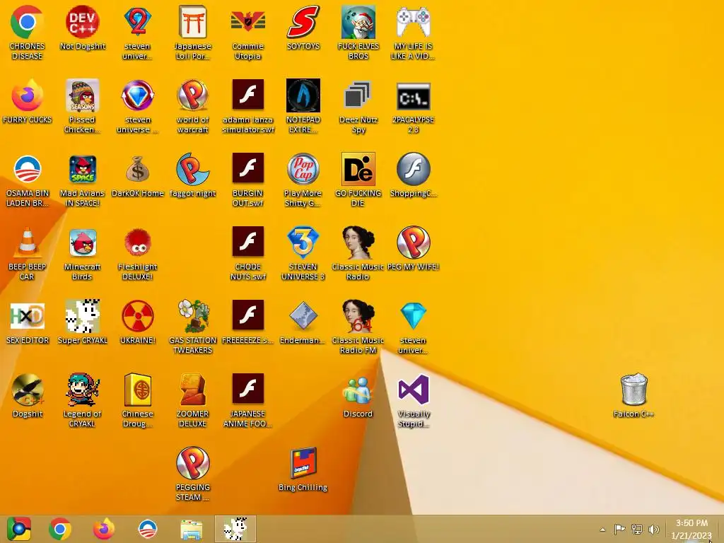
Task: Open the Dev C++ shortcut on desktop
Action: click(x=82, y=22)
